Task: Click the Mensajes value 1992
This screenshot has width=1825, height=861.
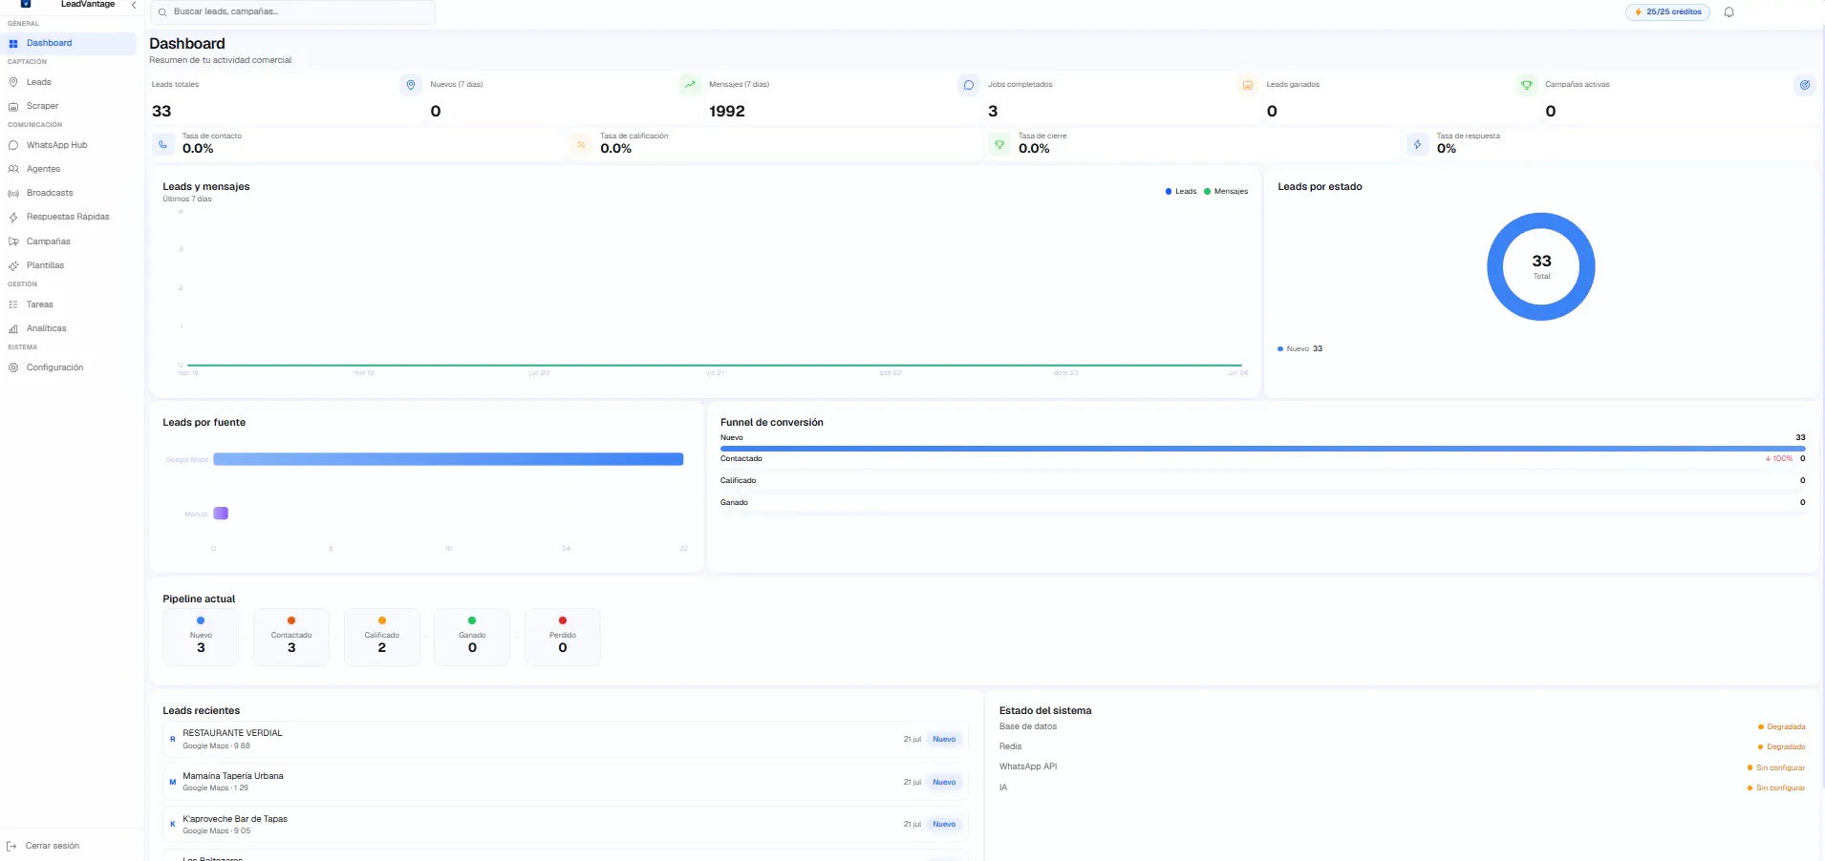Action: coord(727,112)
